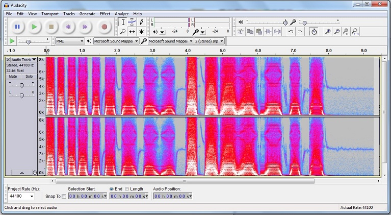The height and width of the screenshot is (215, 391).
Task: Select the Multi-Tool asterisk icon
Action: click(x=141, y=32)
